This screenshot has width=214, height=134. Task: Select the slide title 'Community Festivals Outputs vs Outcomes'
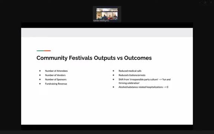(94, 58)
